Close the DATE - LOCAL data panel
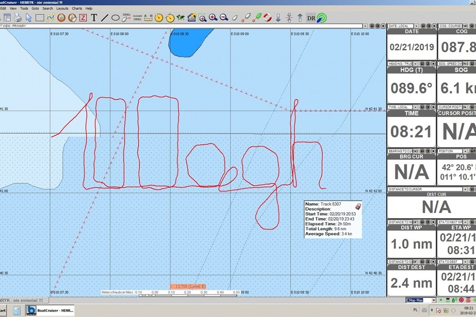Screen dimensions: 476x317 coord(434,26)
